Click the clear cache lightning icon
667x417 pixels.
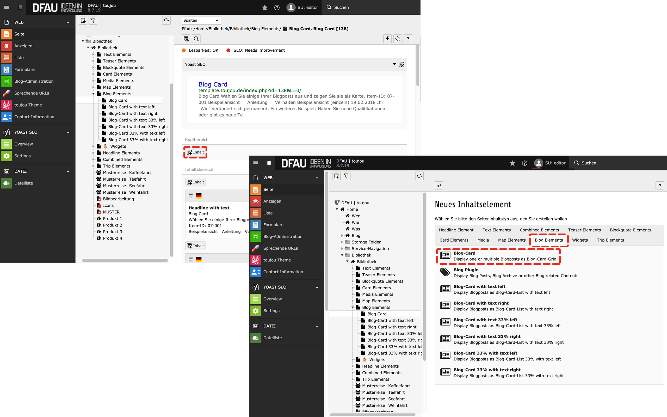pyautogui.click(x=387, y=39)
